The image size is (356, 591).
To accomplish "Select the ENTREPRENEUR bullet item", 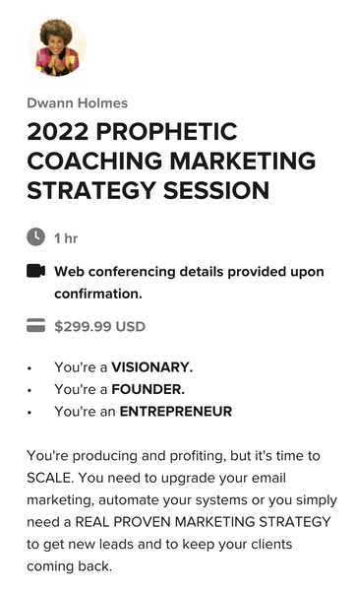I will click(x=143, y=411).
